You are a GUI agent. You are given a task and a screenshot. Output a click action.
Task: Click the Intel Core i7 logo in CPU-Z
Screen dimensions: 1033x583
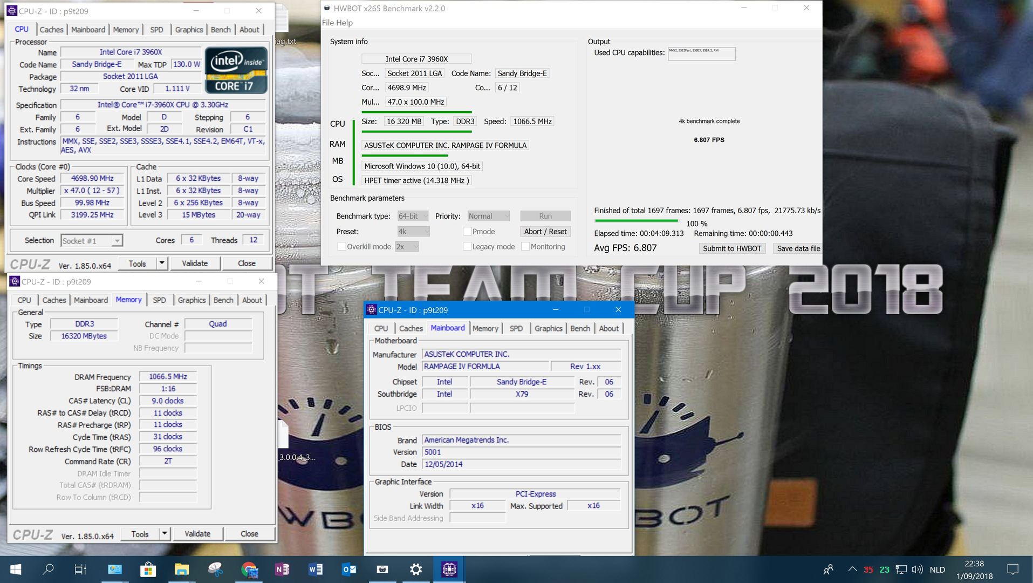coord(236,70)
